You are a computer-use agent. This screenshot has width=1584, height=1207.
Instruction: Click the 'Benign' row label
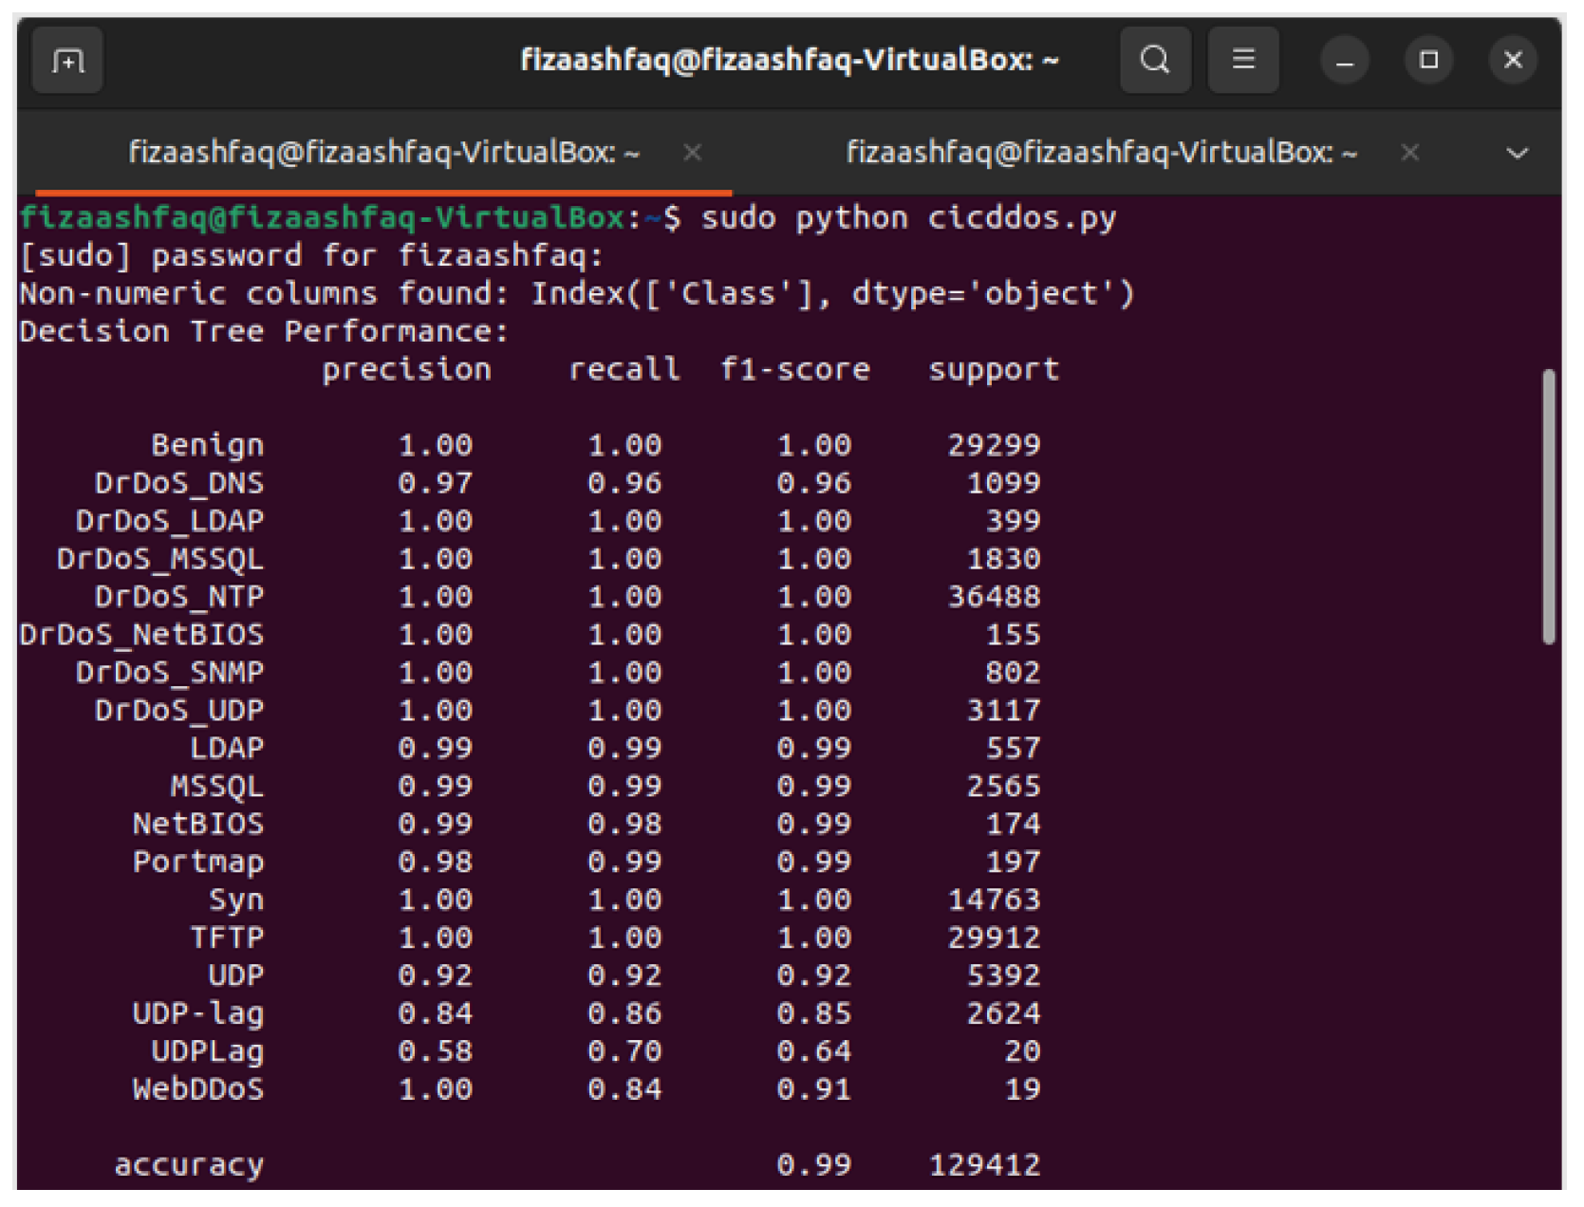click(x=207, y=445)
